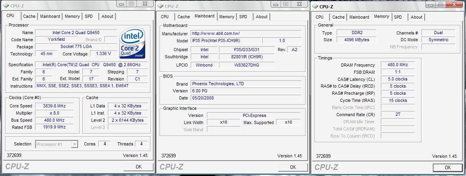Open the Memory tab in the left CPU-Z window
This screenshot has width=466, height=176.
pyautogui.click(x=72, y=16)
